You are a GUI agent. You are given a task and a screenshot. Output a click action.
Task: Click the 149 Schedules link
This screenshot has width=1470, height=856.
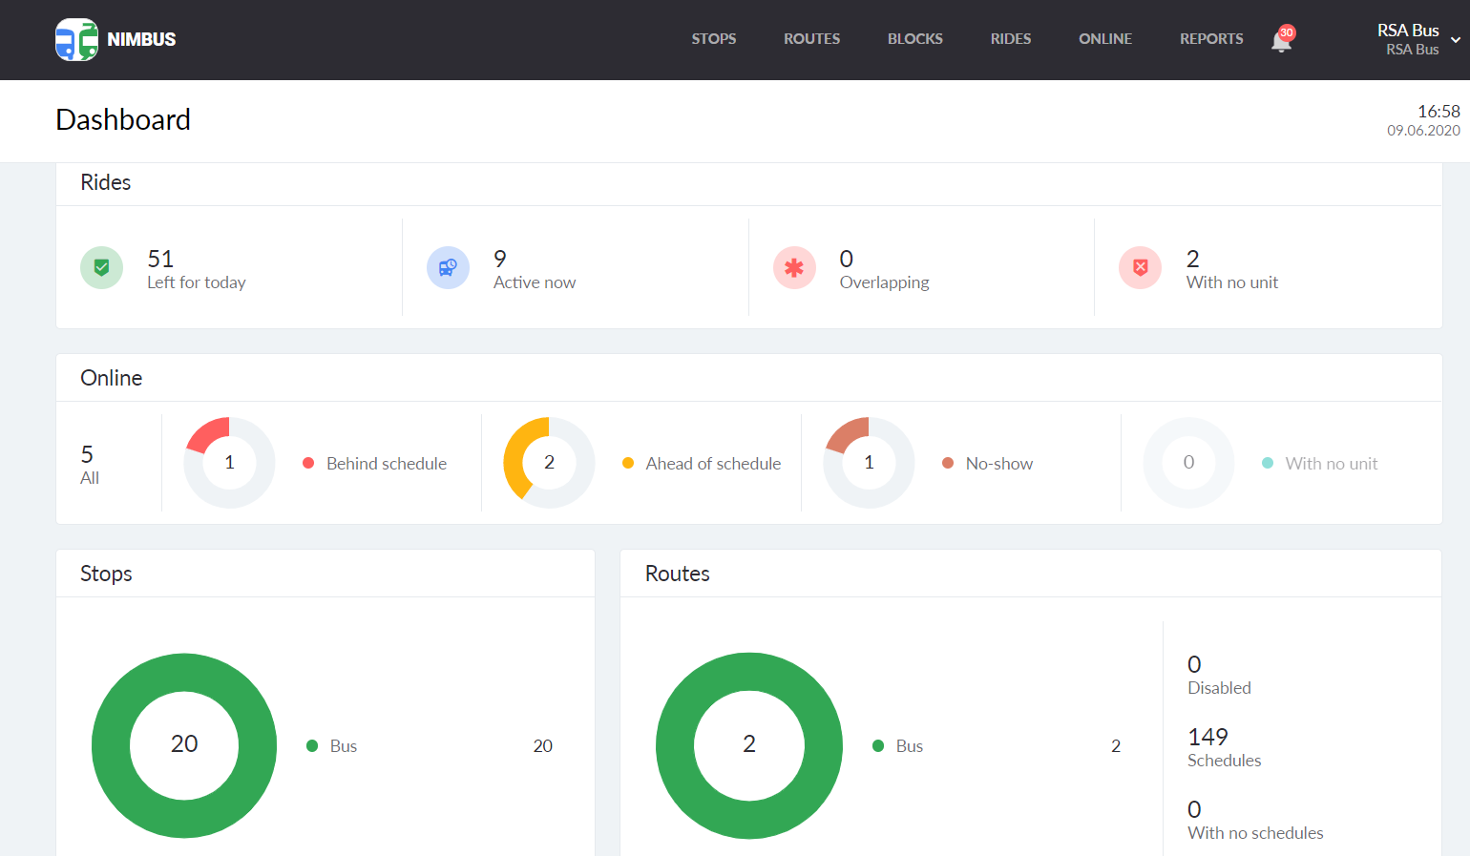pyautogui.click(x=1224, y=747)
